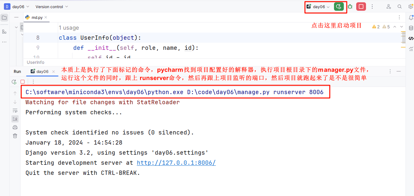
Task: Open the chart icon in the right sidebar
Action: (x=411, y=49)
